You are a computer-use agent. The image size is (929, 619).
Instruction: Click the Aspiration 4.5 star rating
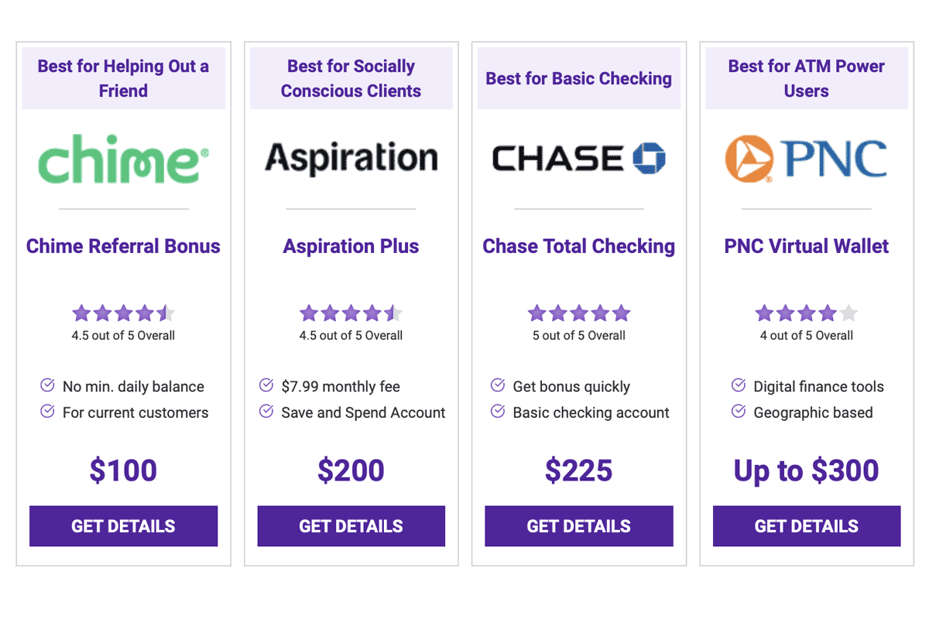pos(351,313)
